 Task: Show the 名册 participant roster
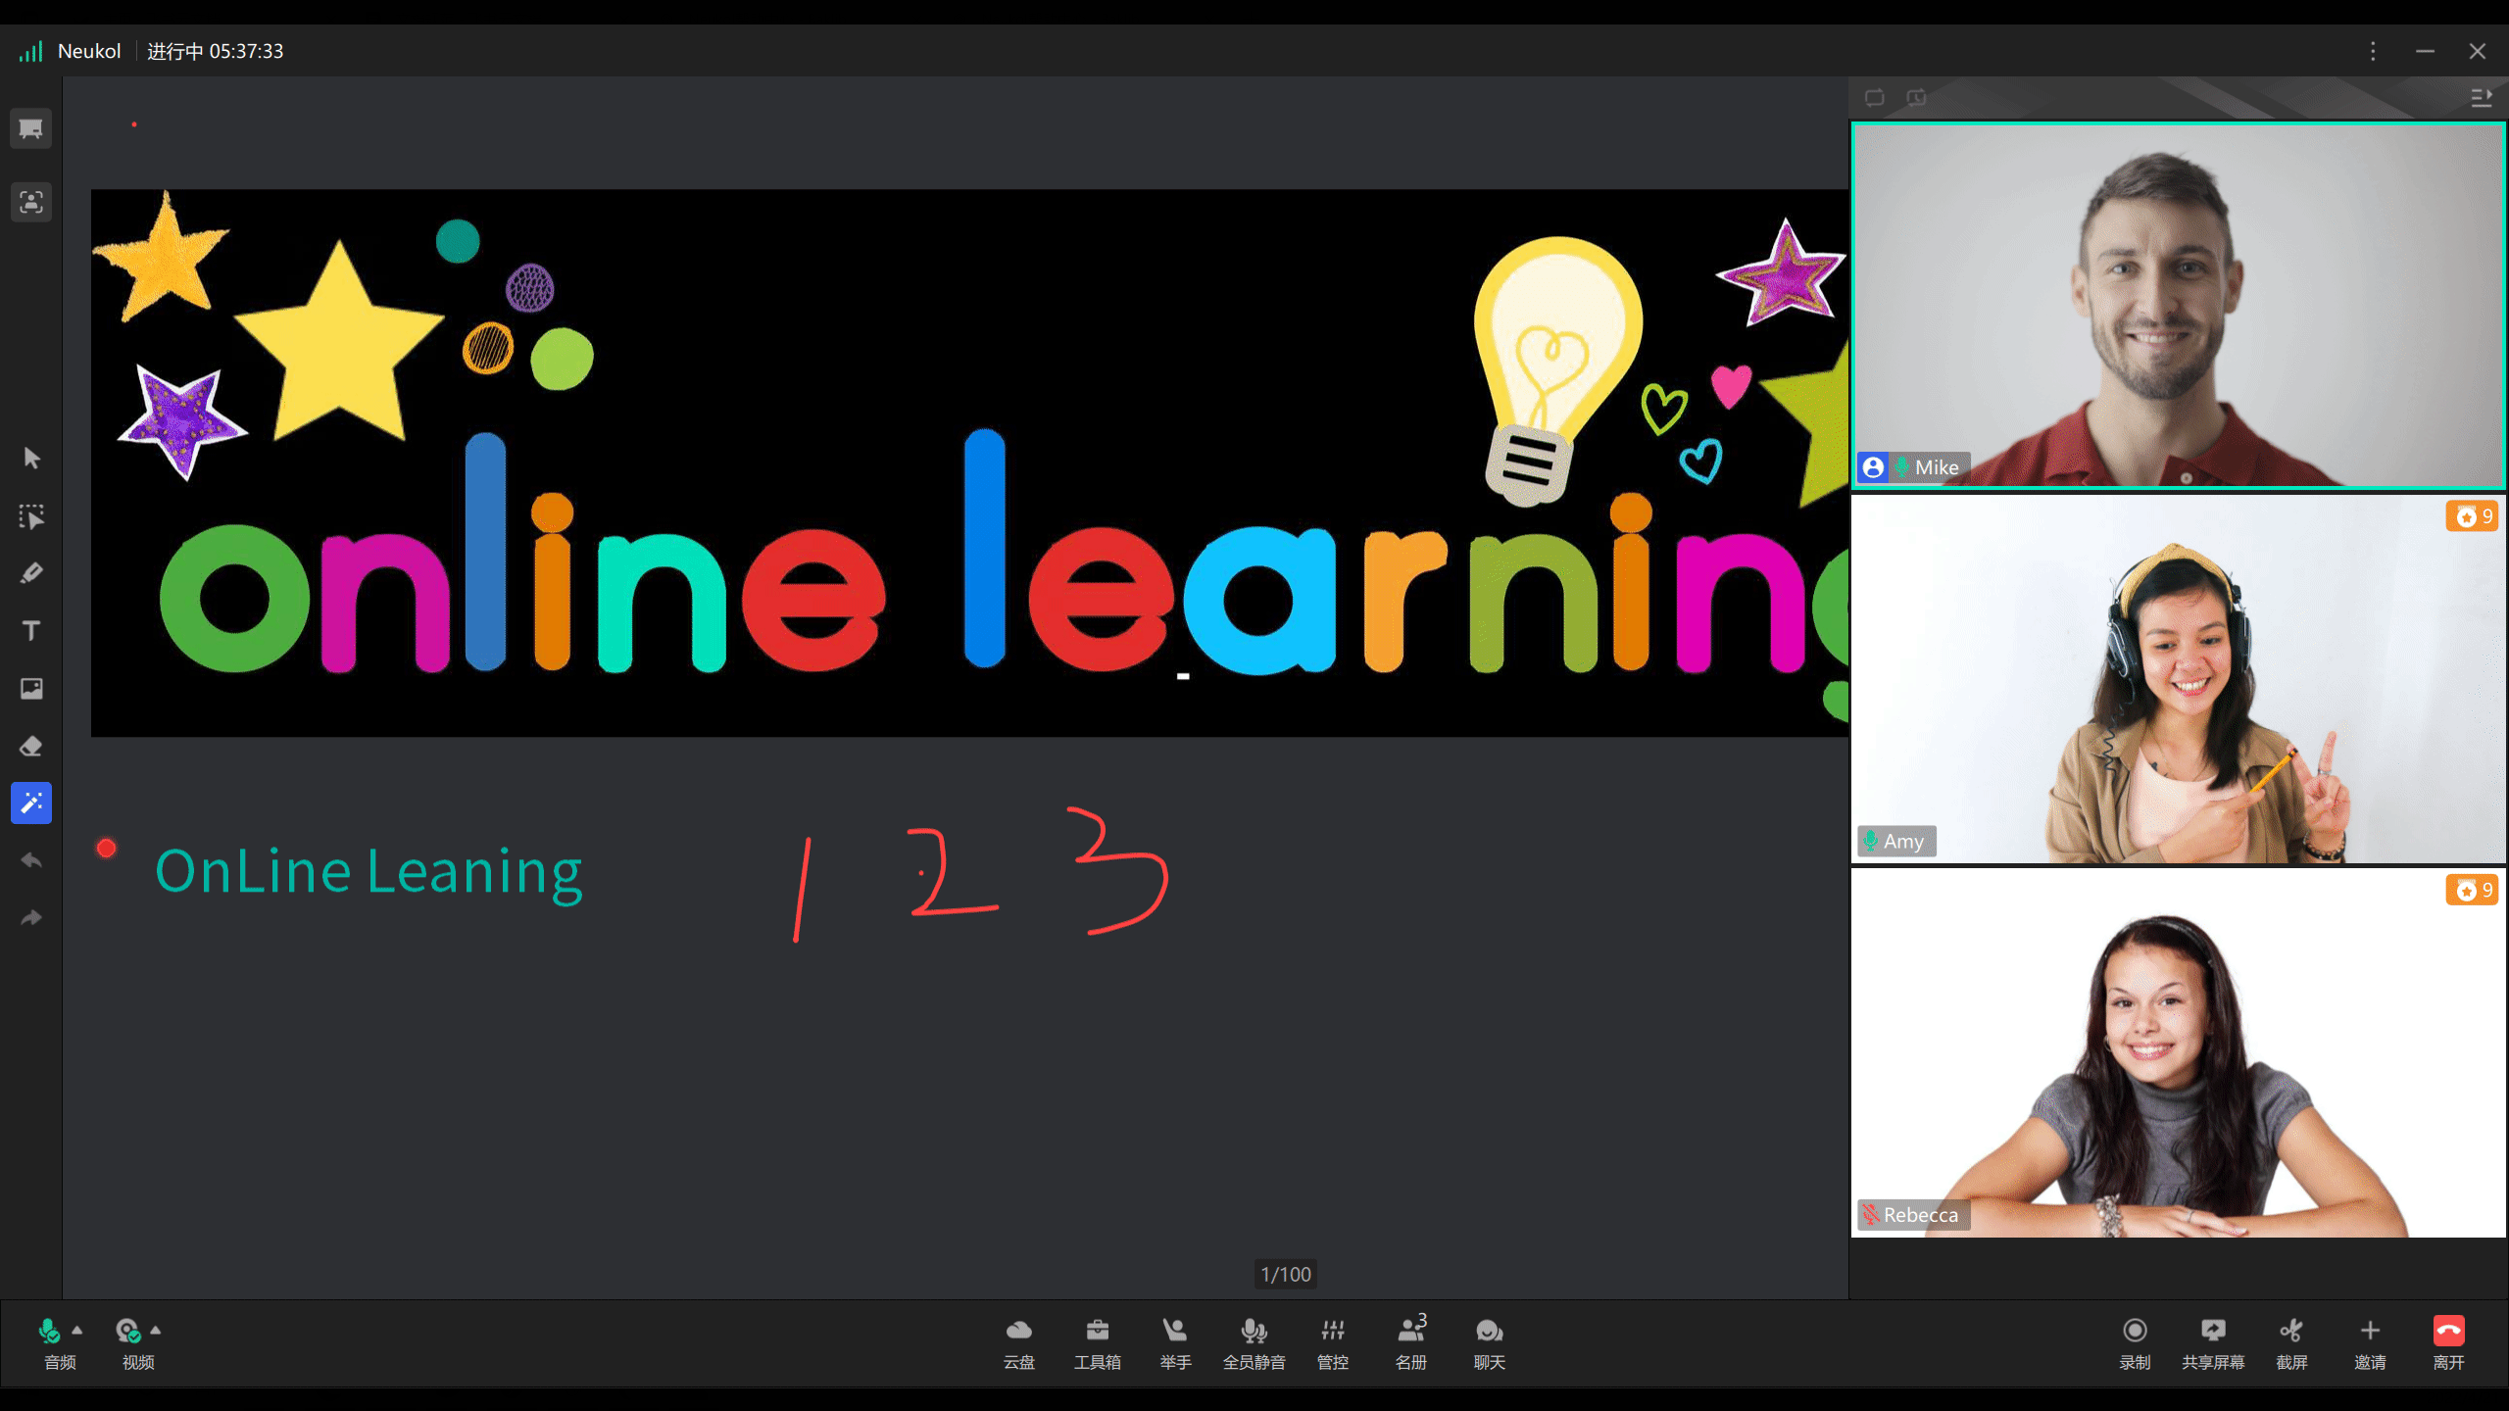(x=1411, y=1343)
